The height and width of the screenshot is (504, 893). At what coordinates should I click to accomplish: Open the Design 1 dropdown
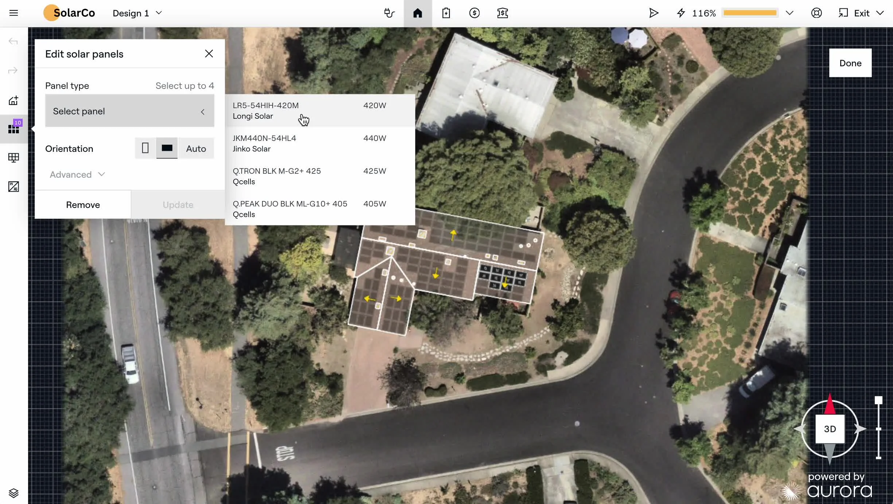(x=137, y=13)
